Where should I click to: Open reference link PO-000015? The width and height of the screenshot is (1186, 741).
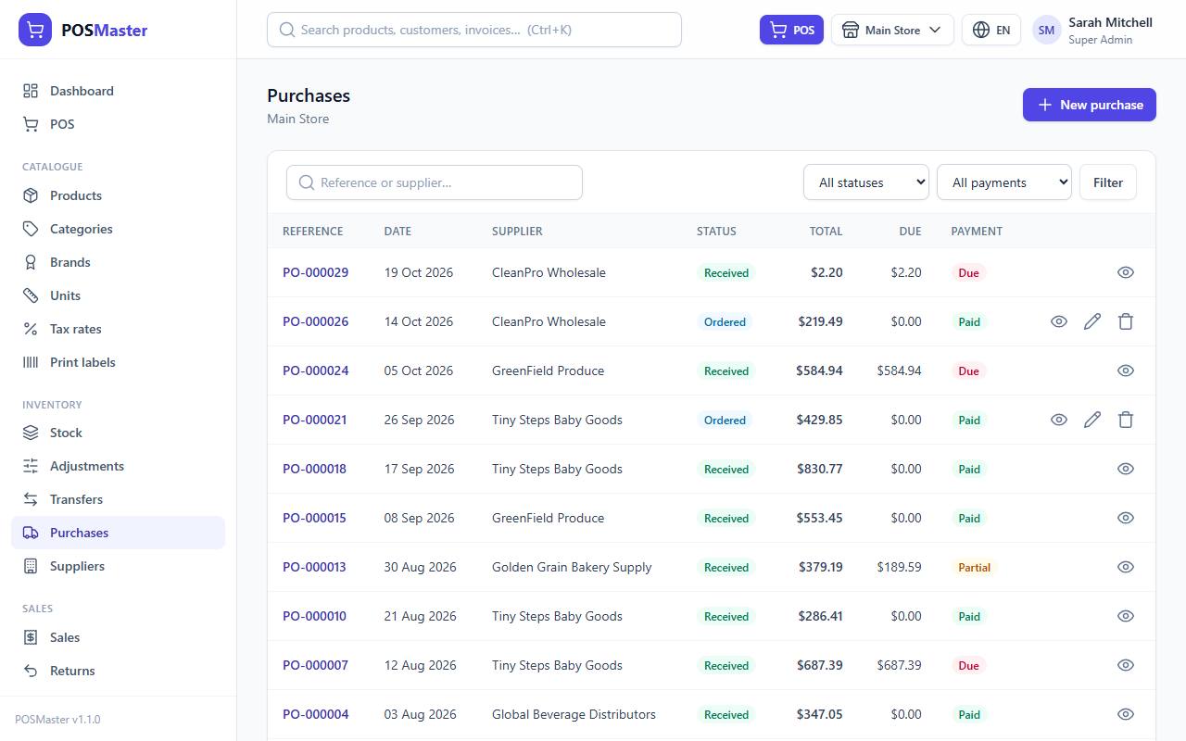click(315, 518)
